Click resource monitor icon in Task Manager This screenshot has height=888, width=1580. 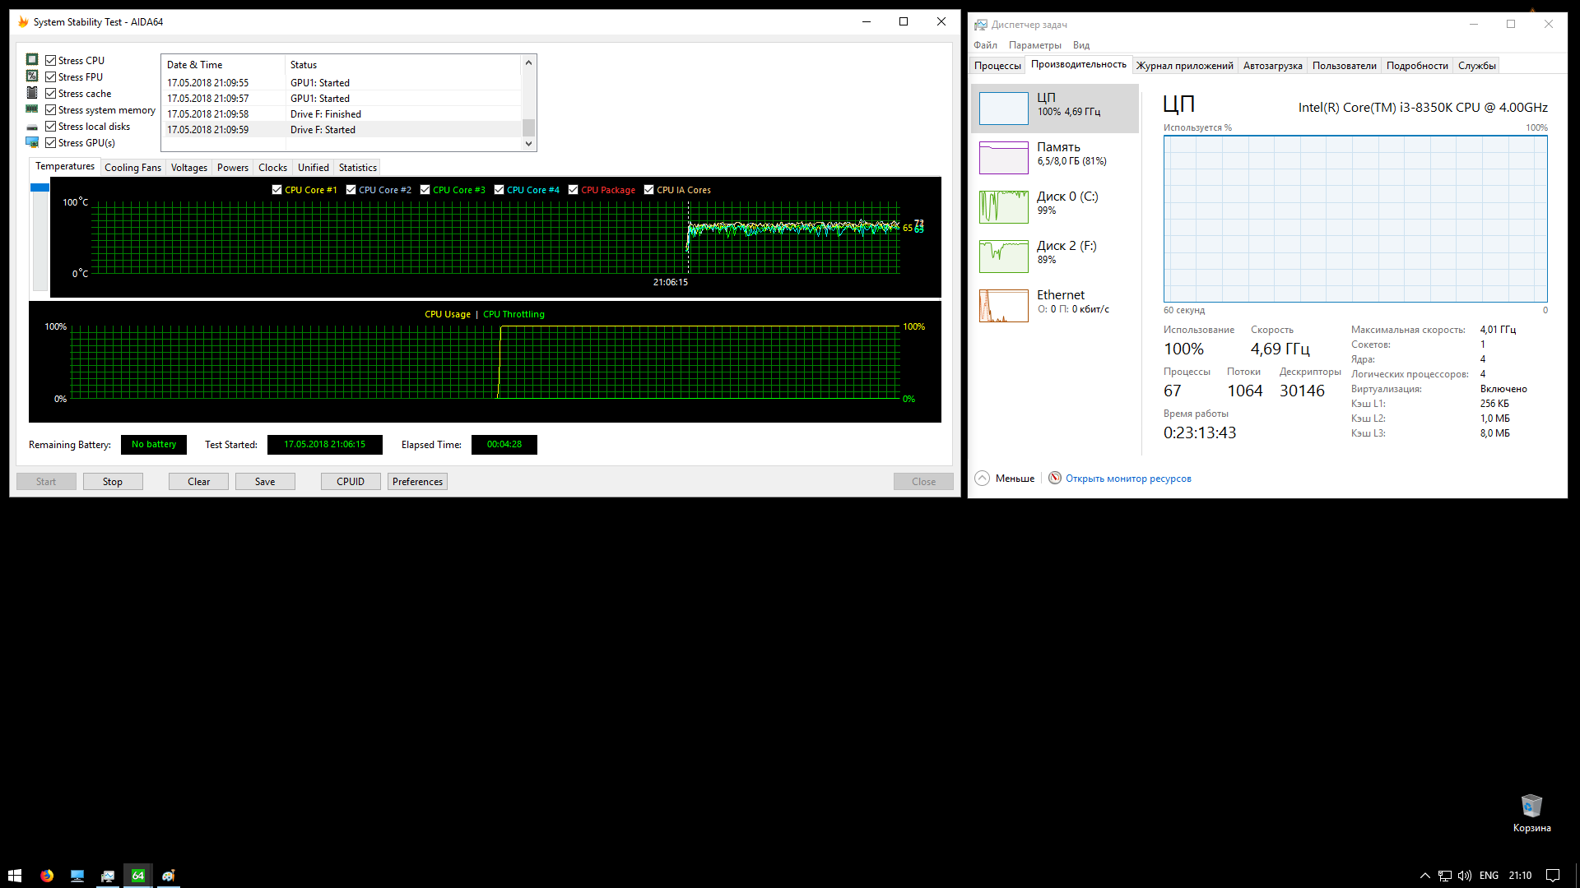(x=1055, y=479)
